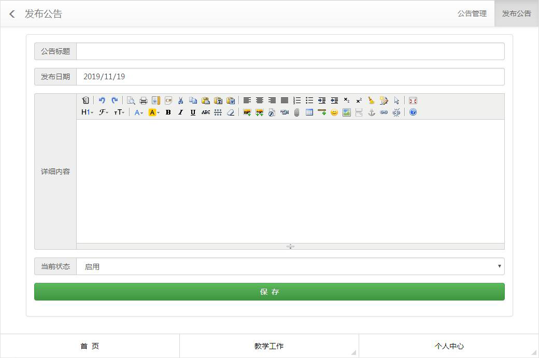Toggle the fullscreen editor mode
Viewport: 539px width, 358px height.
click(x=413, y=101)
